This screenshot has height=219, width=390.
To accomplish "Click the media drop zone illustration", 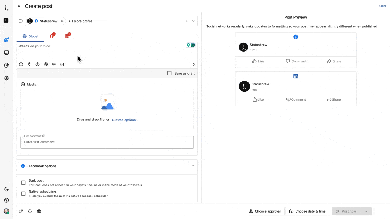I will pyautogui.click(x=107, y=102).
